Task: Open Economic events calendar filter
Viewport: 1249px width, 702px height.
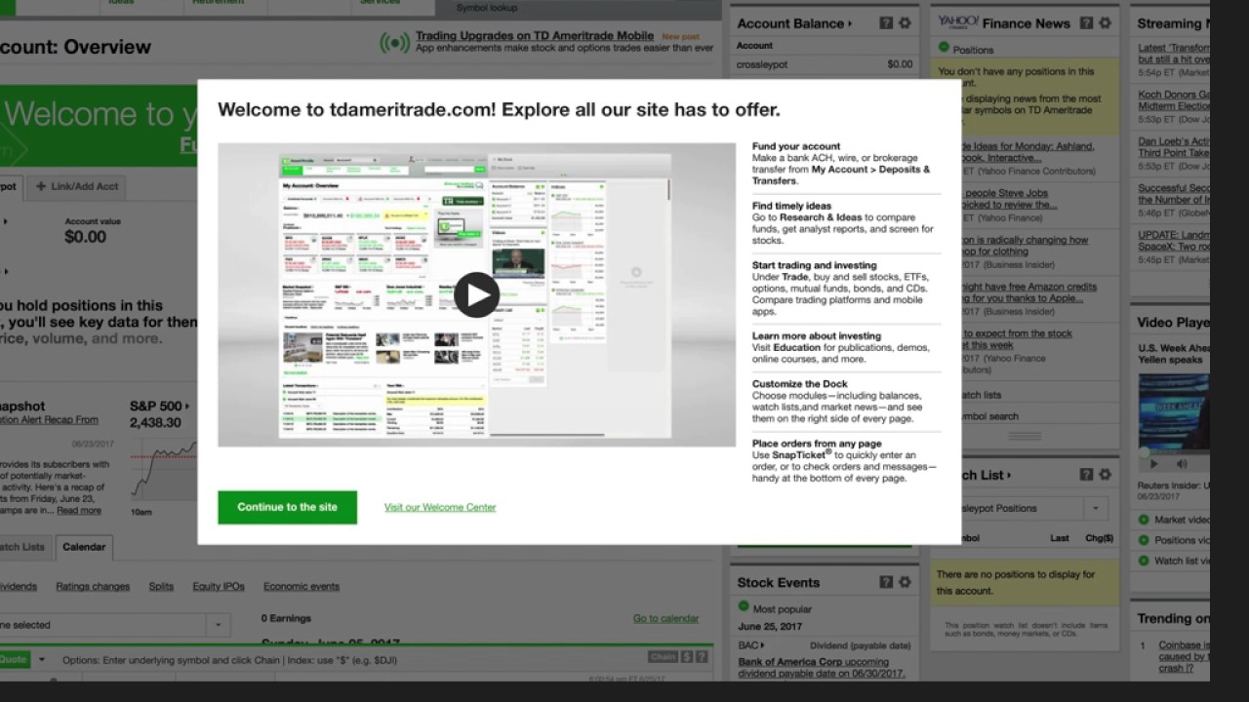Action: [302, 587]
